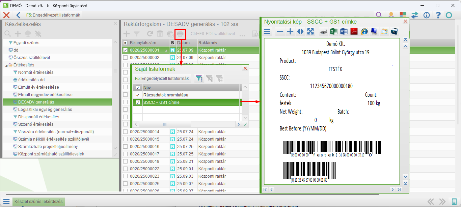Viewport: 461px width, 207px height.
Task: Click the F5: Engedélyezett listaformák top button
Action: [53, 15]
